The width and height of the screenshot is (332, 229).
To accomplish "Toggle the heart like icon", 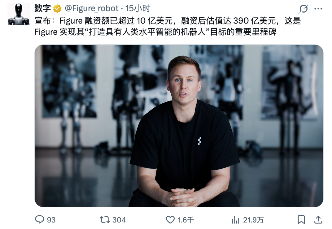I will point(170,220).
